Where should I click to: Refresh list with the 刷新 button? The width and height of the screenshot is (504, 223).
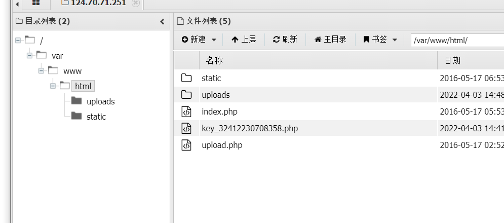285,39
